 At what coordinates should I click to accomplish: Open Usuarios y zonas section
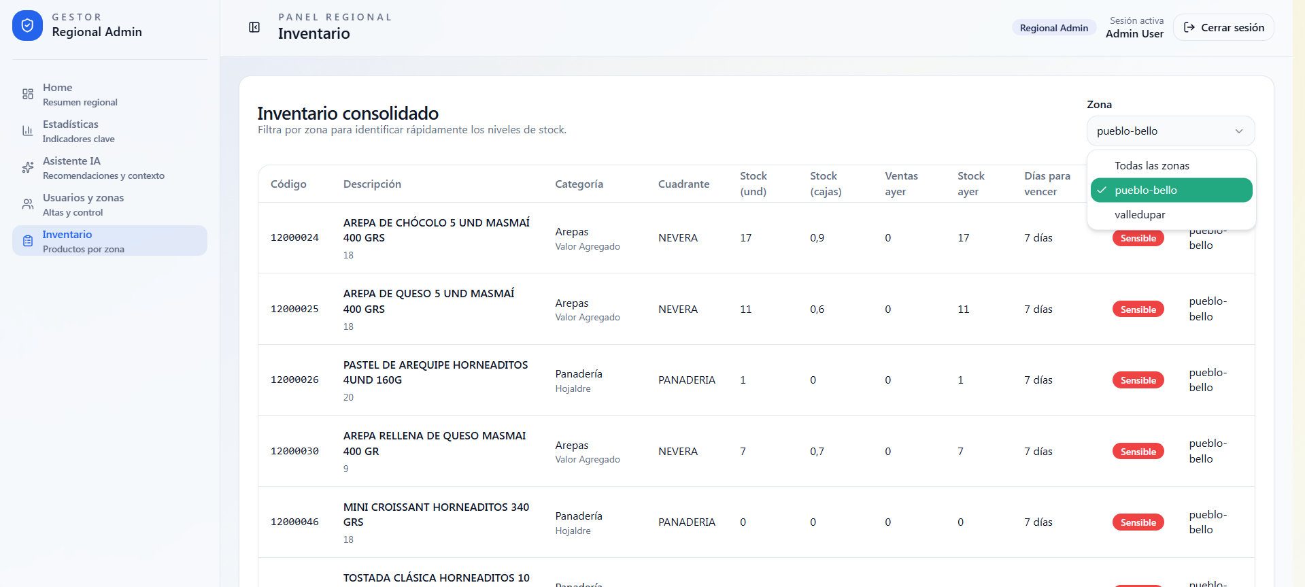coord(109,204)
